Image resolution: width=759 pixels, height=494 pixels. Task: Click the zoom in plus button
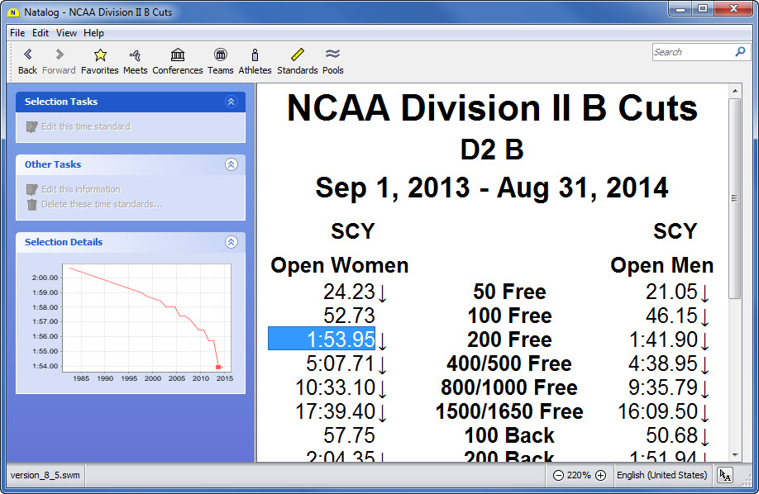601,476
